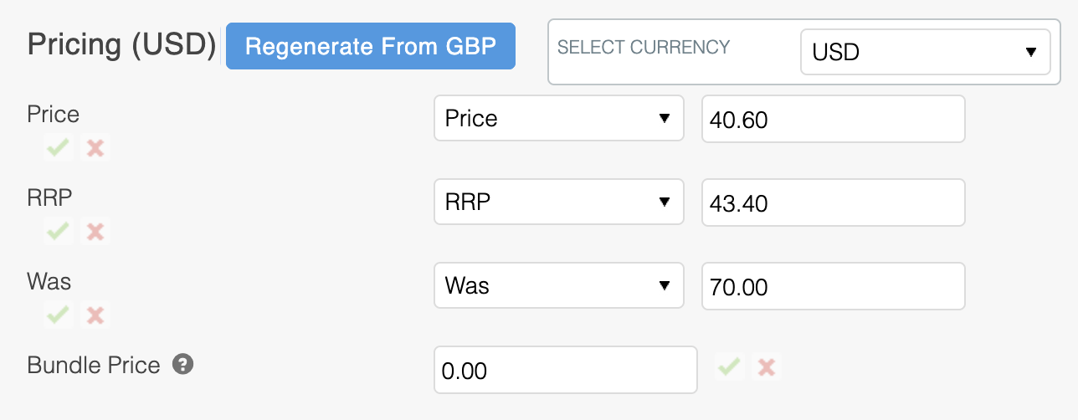Click the green checkmark beside Bundle Price
Image resolution: width=1078 pixels, height=420 pixels.
pos(729,366)
